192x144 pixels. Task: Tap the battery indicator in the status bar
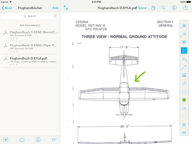(188, 2)
